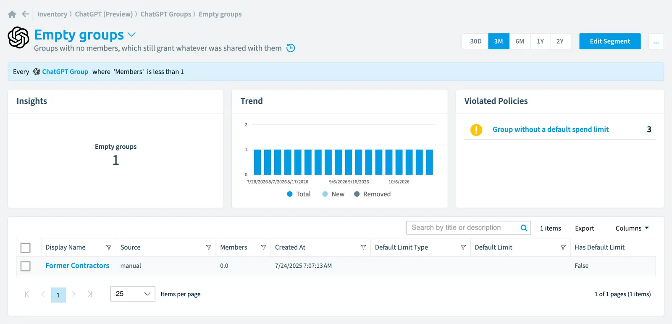
Task: Open the Former Contractors group link
Action: pos(77,266)
